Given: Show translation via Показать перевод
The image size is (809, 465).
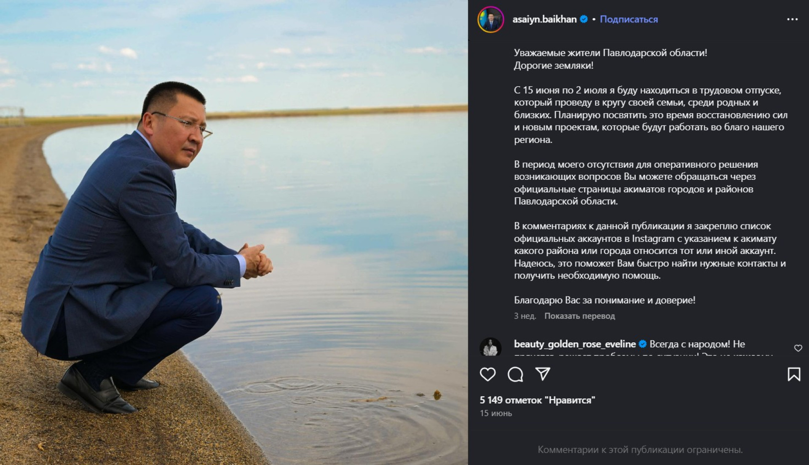Looking at the screenshot, I should [579, 316].
